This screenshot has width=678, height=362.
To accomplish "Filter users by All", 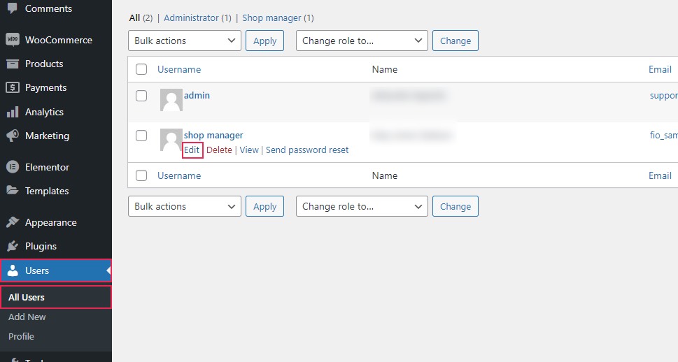I will (134, 17).
